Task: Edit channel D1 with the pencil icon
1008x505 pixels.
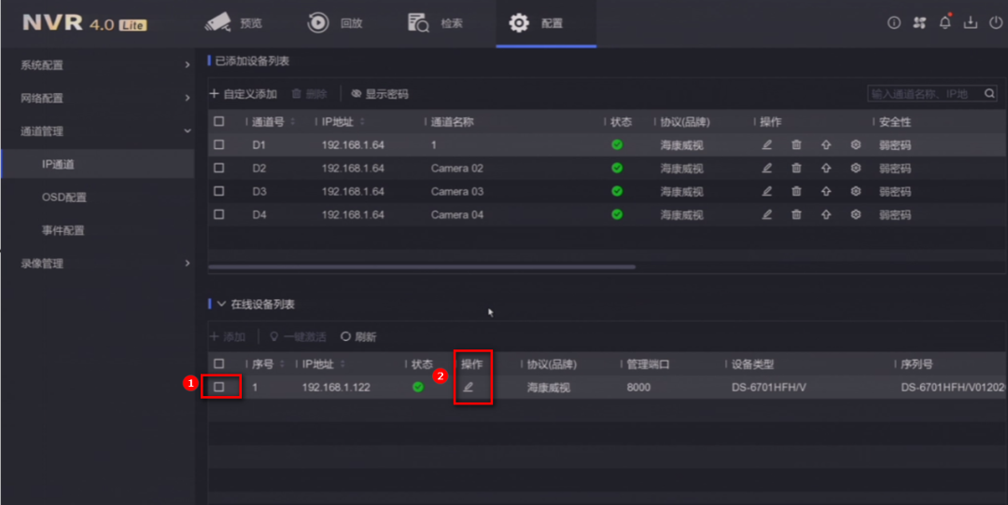Action: tap(766, 145)
